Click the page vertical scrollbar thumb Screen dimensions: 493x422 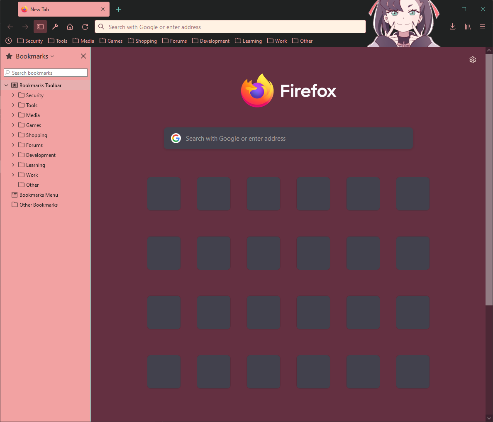489,179
